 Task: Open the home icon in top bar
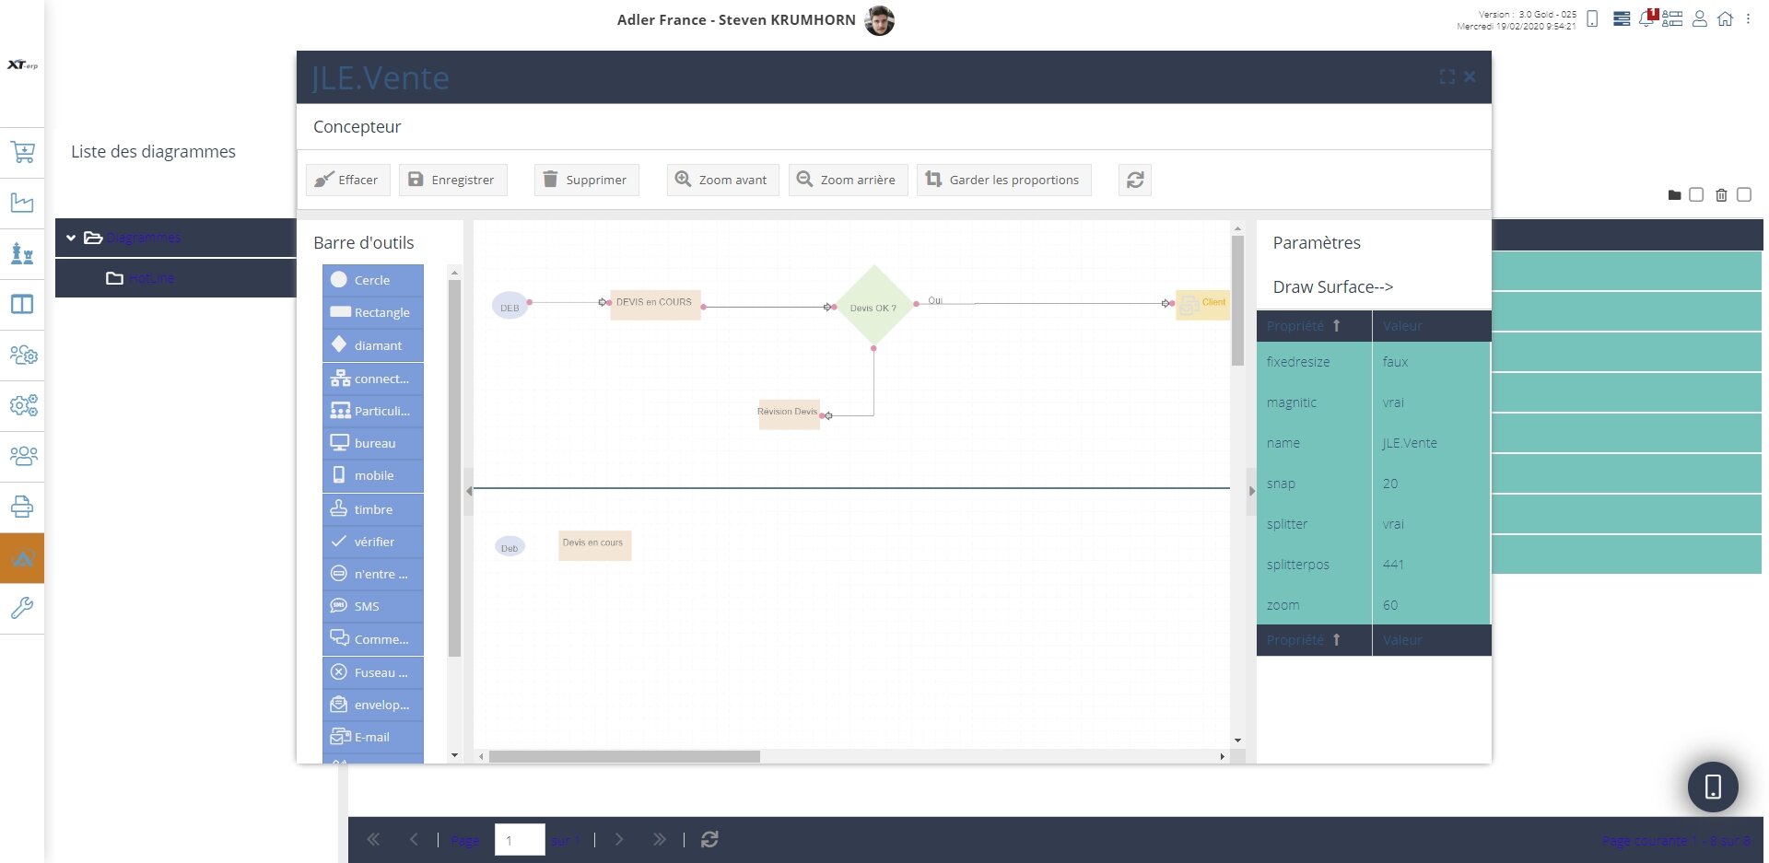point(1725,18)
